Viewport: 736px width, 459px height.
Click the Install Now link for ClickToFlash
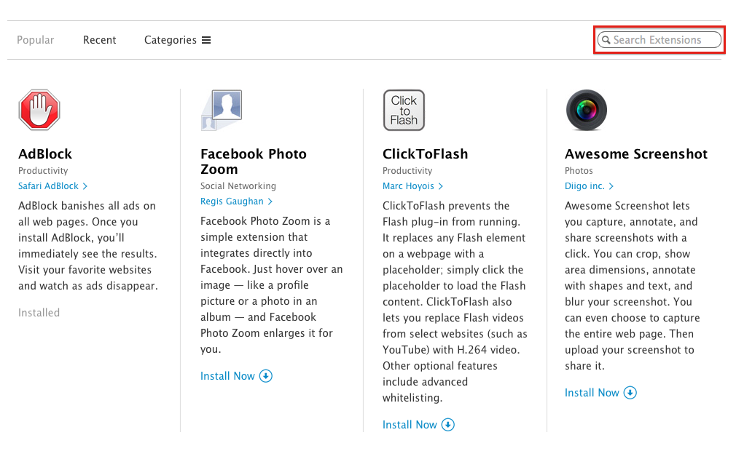(410, 425)
